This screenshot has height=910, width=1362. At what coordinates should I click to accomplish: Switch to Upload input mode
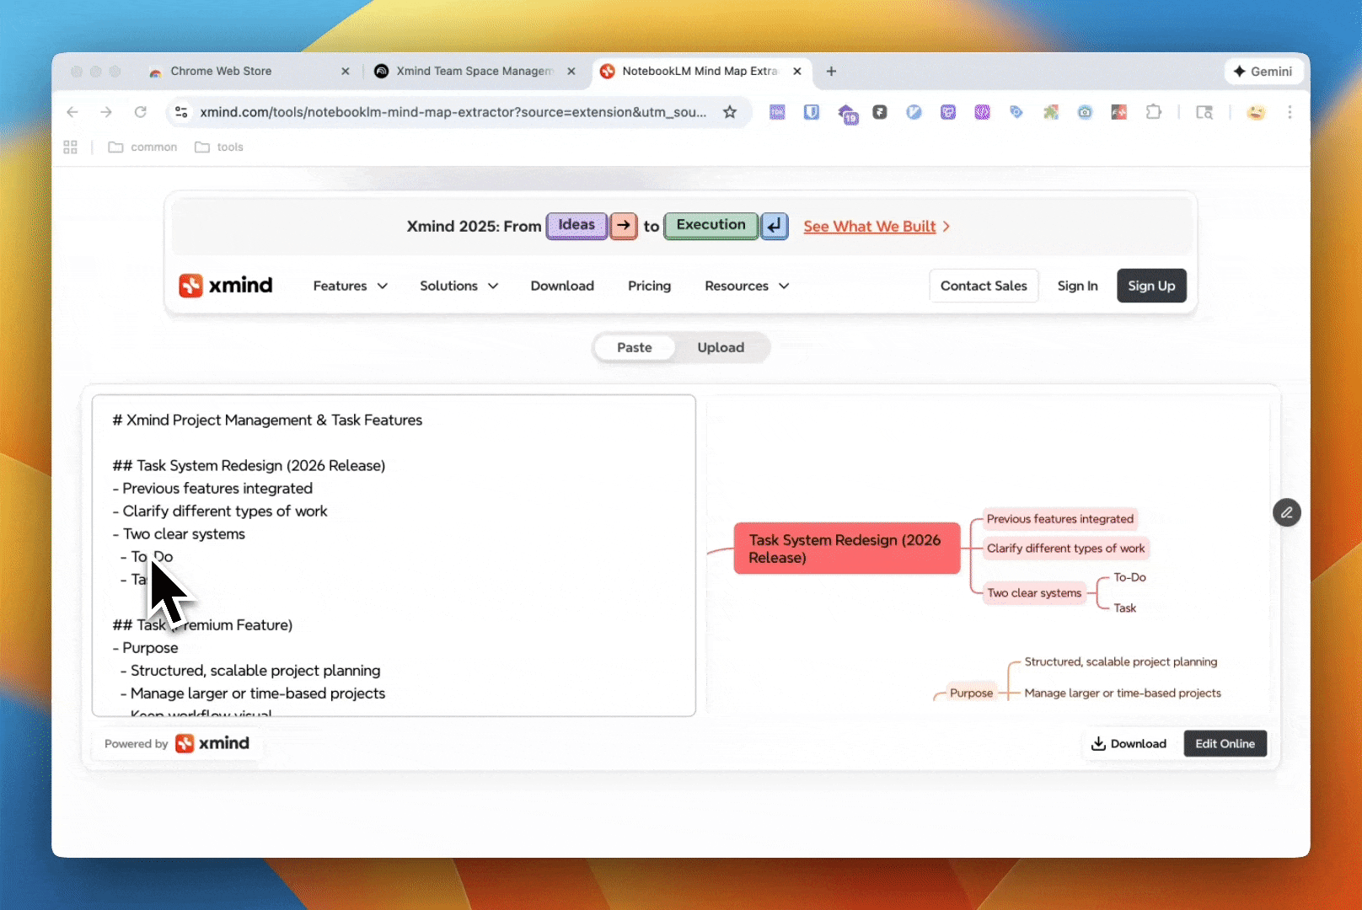pos(721,347)
